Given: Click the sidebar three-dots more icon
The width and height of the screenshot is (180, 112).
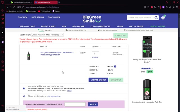Looking at the screenshot, I should point(3,110).
